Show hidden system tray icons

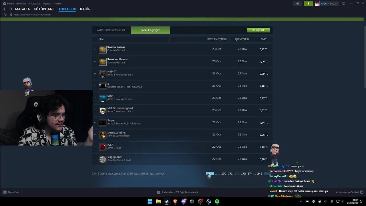tap(301, 201)
